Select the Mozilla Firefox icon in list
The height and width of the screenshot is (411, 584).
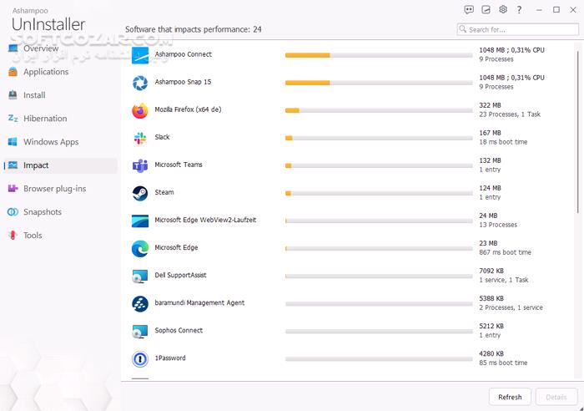(140, 111)
